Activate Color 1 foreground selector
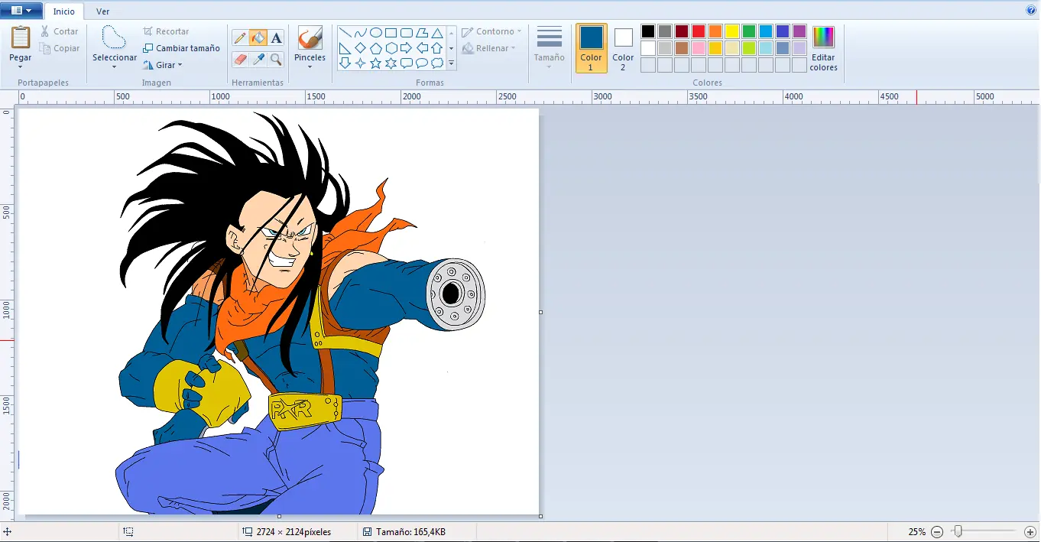Viewport: 1041px width, 542px height. (591, 48)
